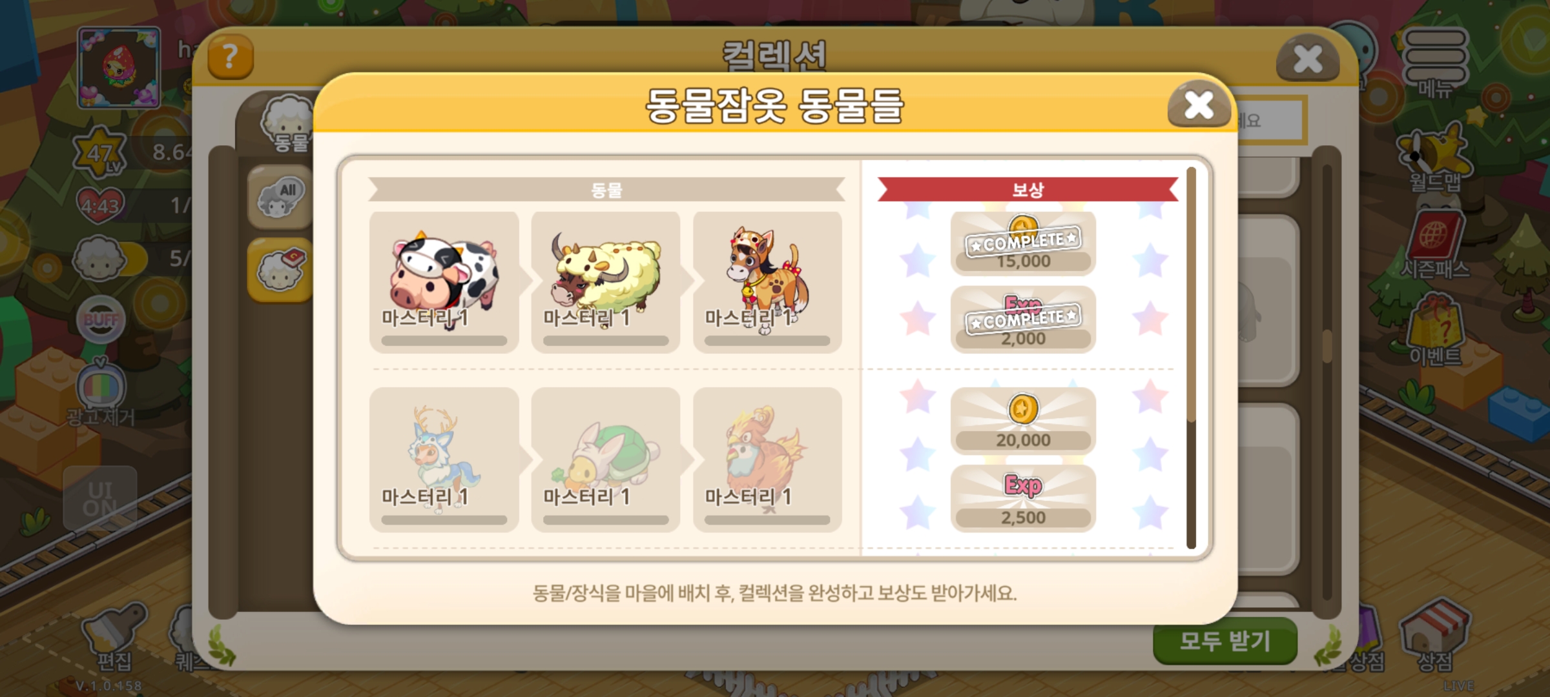Tap the 모두 받기 button

[x=1225, y=641]
